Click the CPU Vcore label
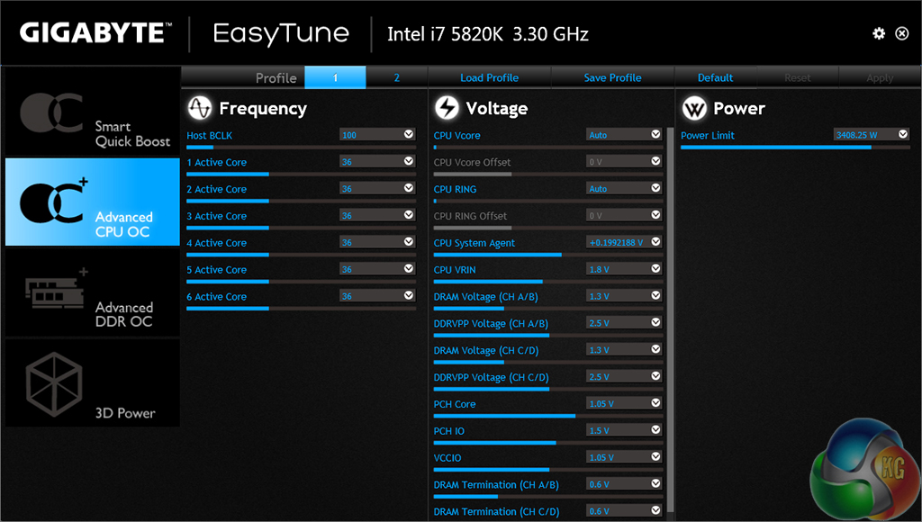The image size is (922, 522). (x=456, y=135)
